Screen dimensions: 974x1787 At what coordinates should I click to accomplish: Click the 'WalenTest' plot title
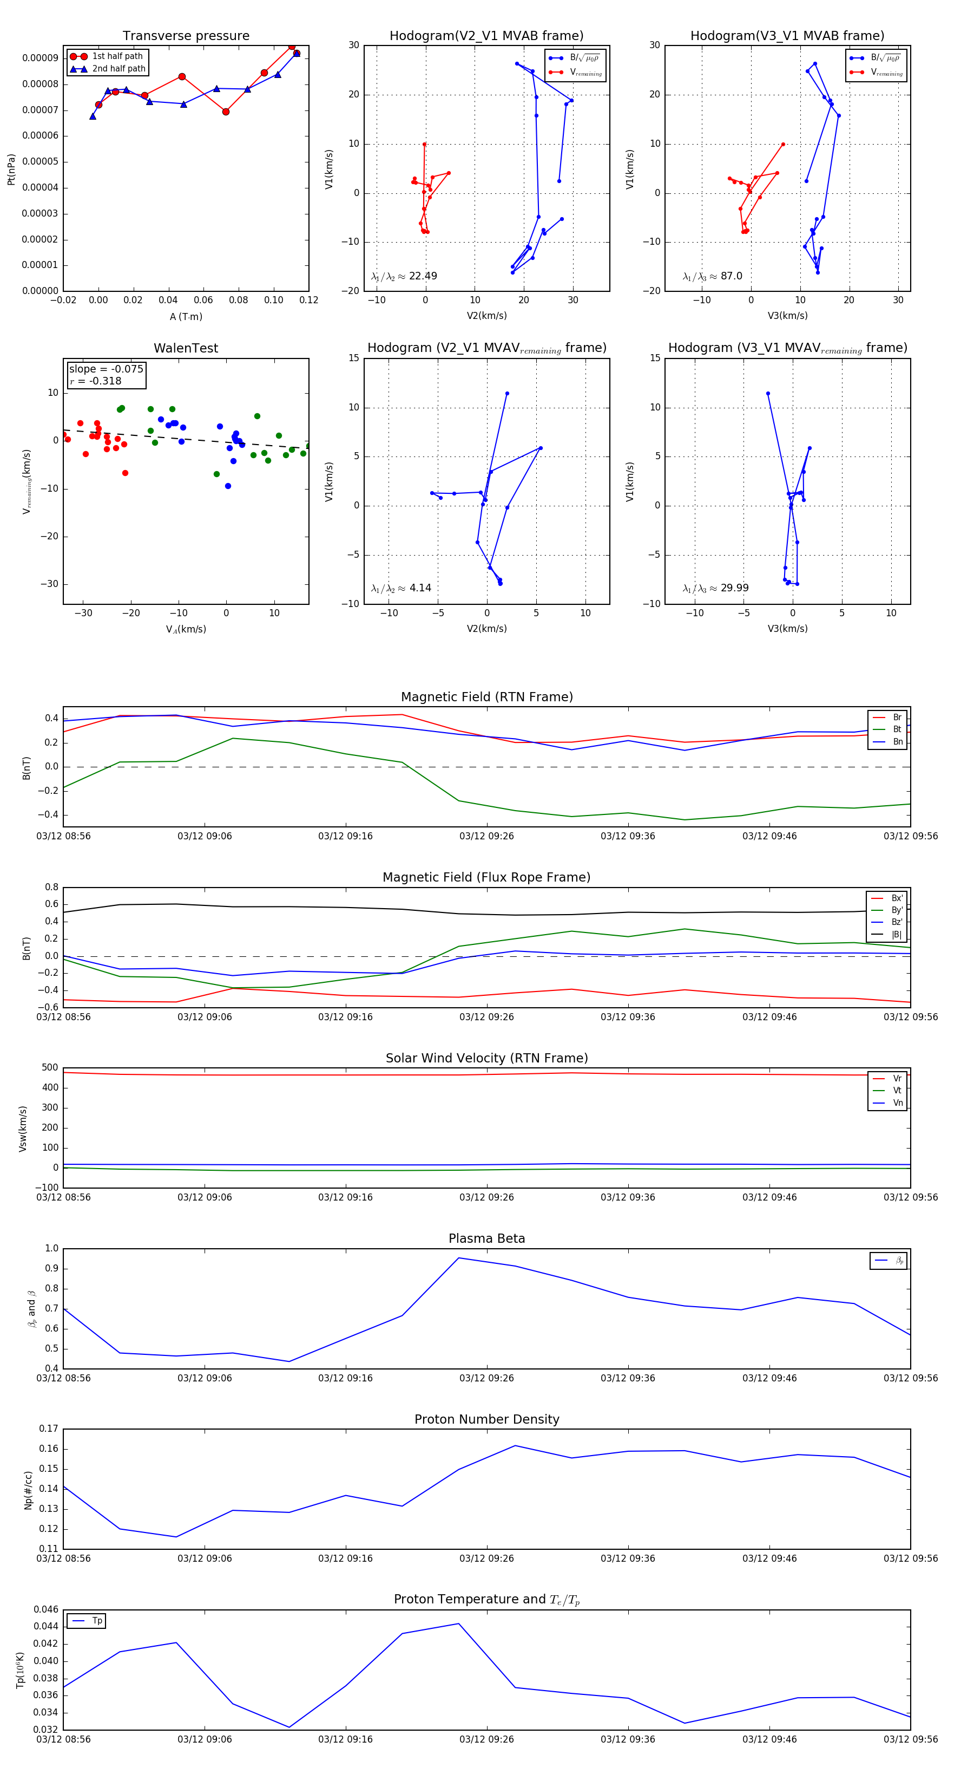tap(186, 348)
